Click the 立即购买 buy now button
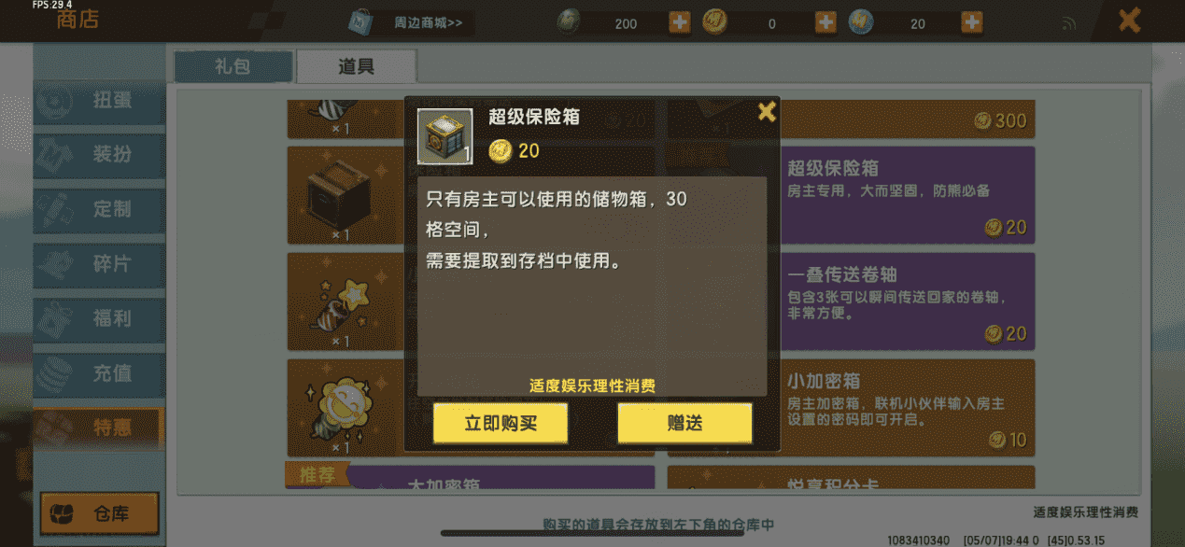 pyautogui.click(x=501, y=423)
